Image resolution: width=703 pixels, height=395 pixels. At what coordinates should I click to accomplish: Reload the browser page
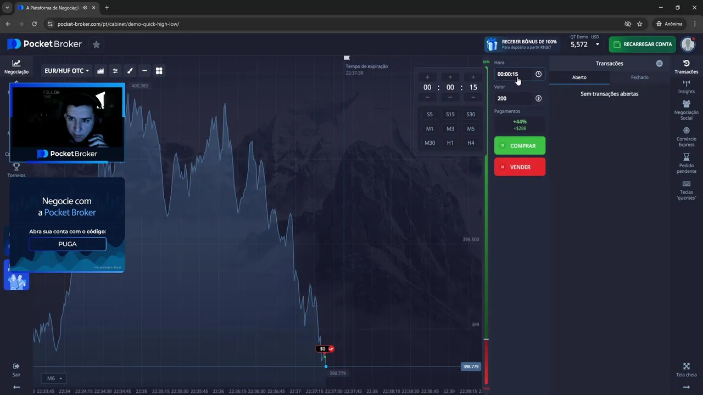pos(34,24)
